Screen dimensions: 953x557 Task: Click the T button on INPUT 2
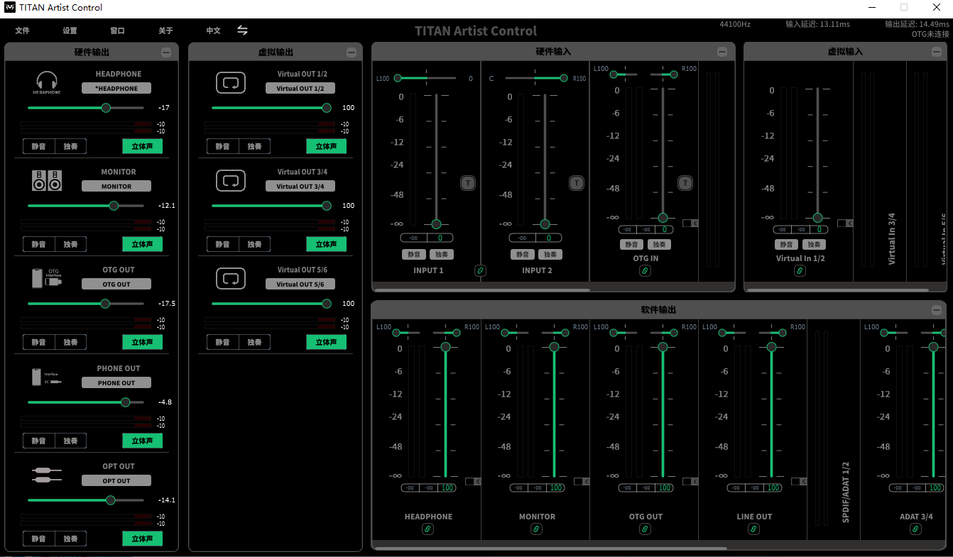[577, 183]
